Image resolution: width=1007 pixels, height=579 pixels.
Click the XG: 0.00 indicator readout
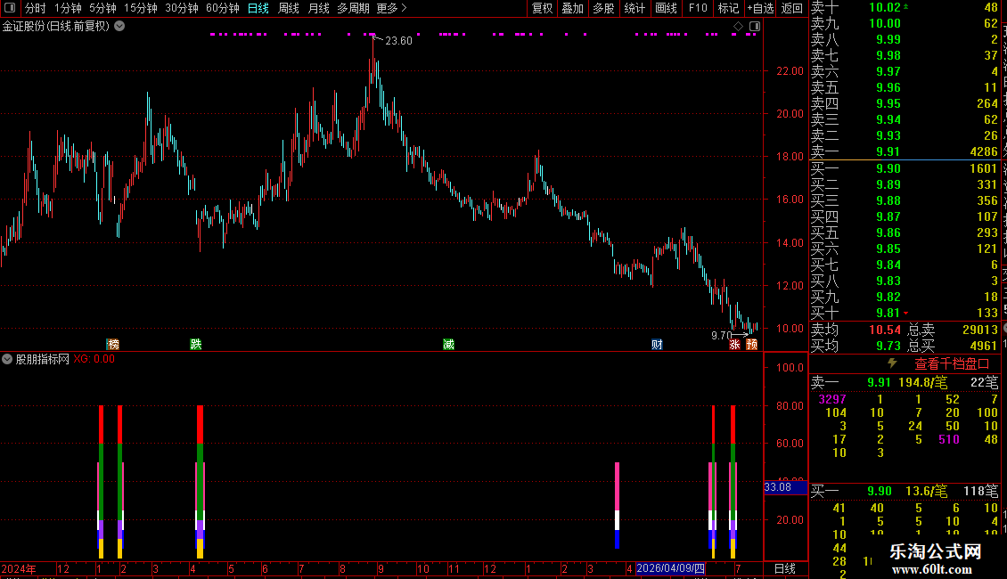click(x=94, y=359)
